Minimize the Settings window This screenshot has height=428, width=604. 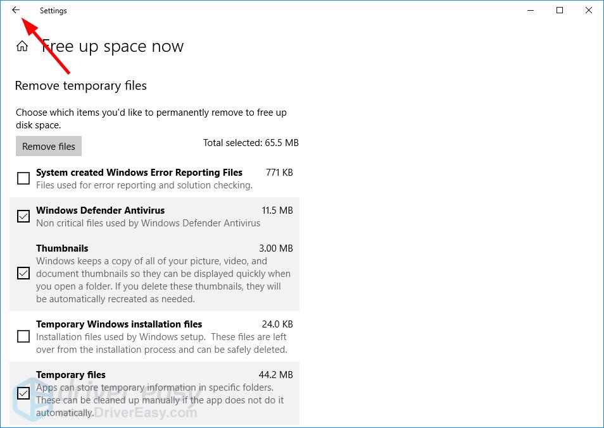click(x=531, y=10)
